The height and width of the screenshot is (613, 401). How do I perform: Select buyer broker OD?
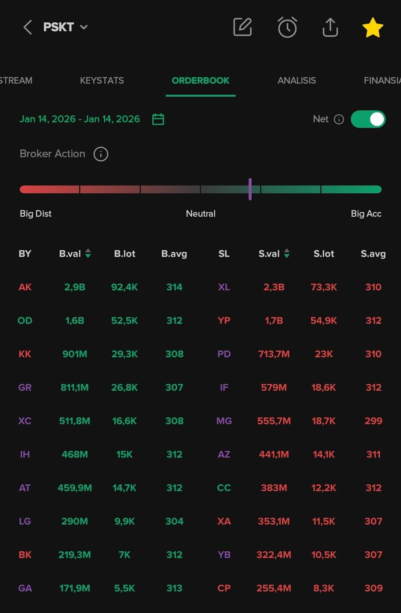point(25,320)
